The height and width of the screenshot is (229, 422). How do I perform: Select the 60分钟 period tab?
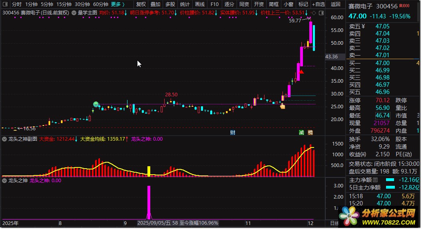click(100, 4)
